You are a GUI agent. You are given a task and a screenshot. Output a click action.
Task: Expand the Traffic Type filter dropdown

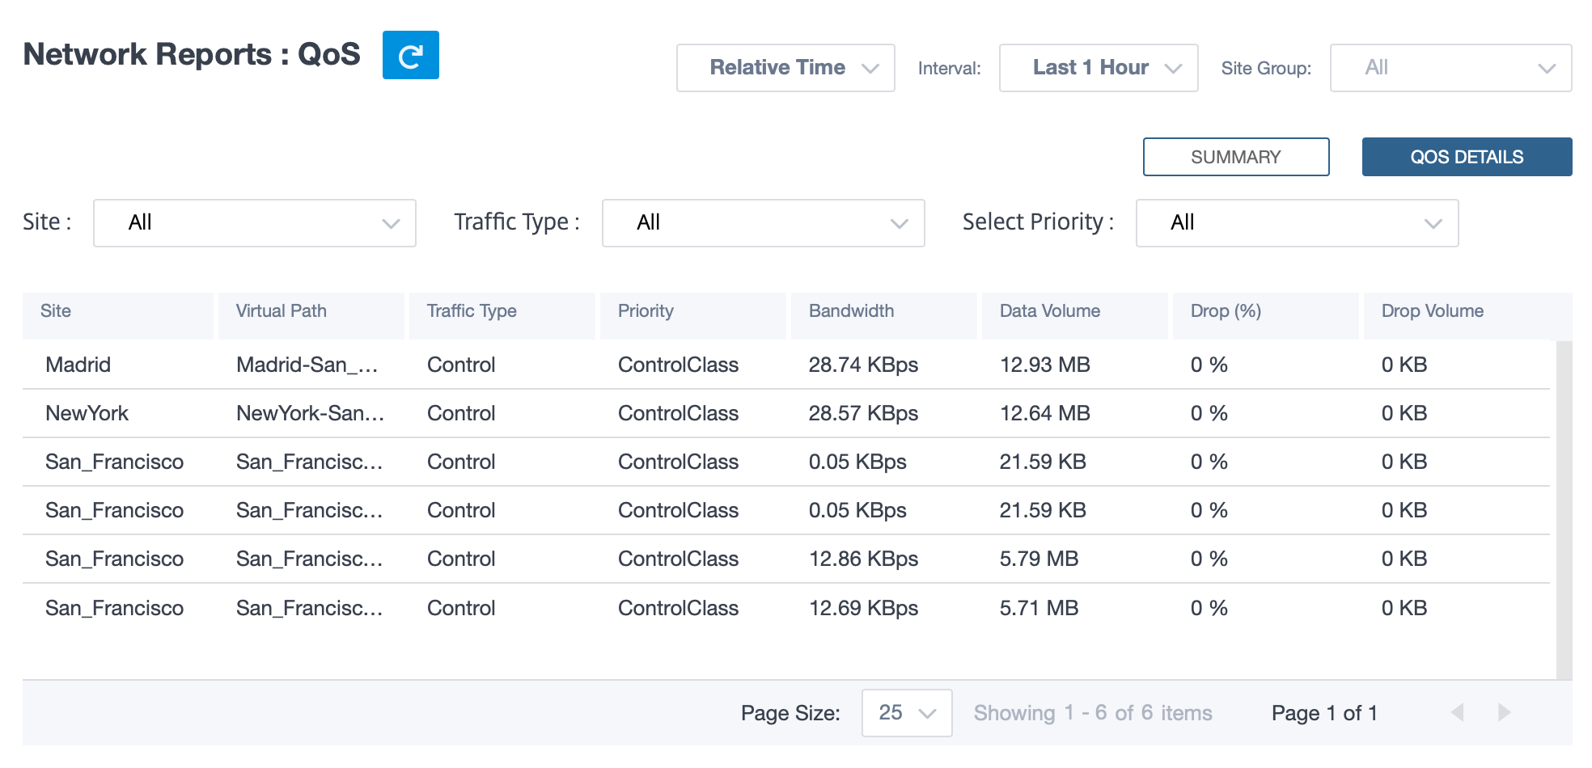click(x=764, y=223)
